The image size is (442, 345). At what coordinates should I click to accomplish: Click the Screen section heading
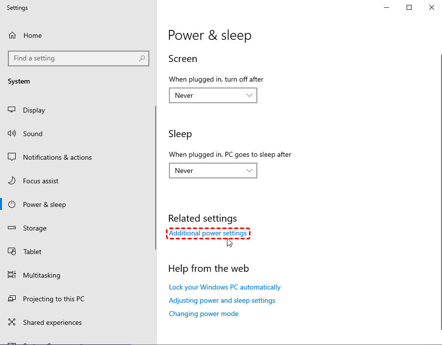tap(183, 58)
